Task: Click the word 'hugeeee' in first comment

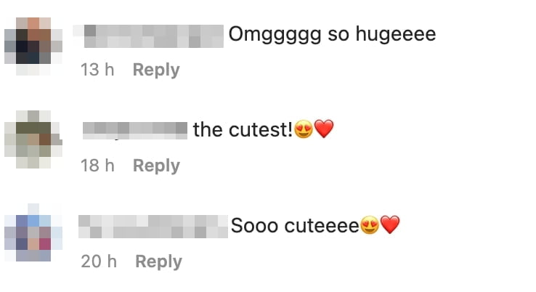Action: click(x=396, y=35)
